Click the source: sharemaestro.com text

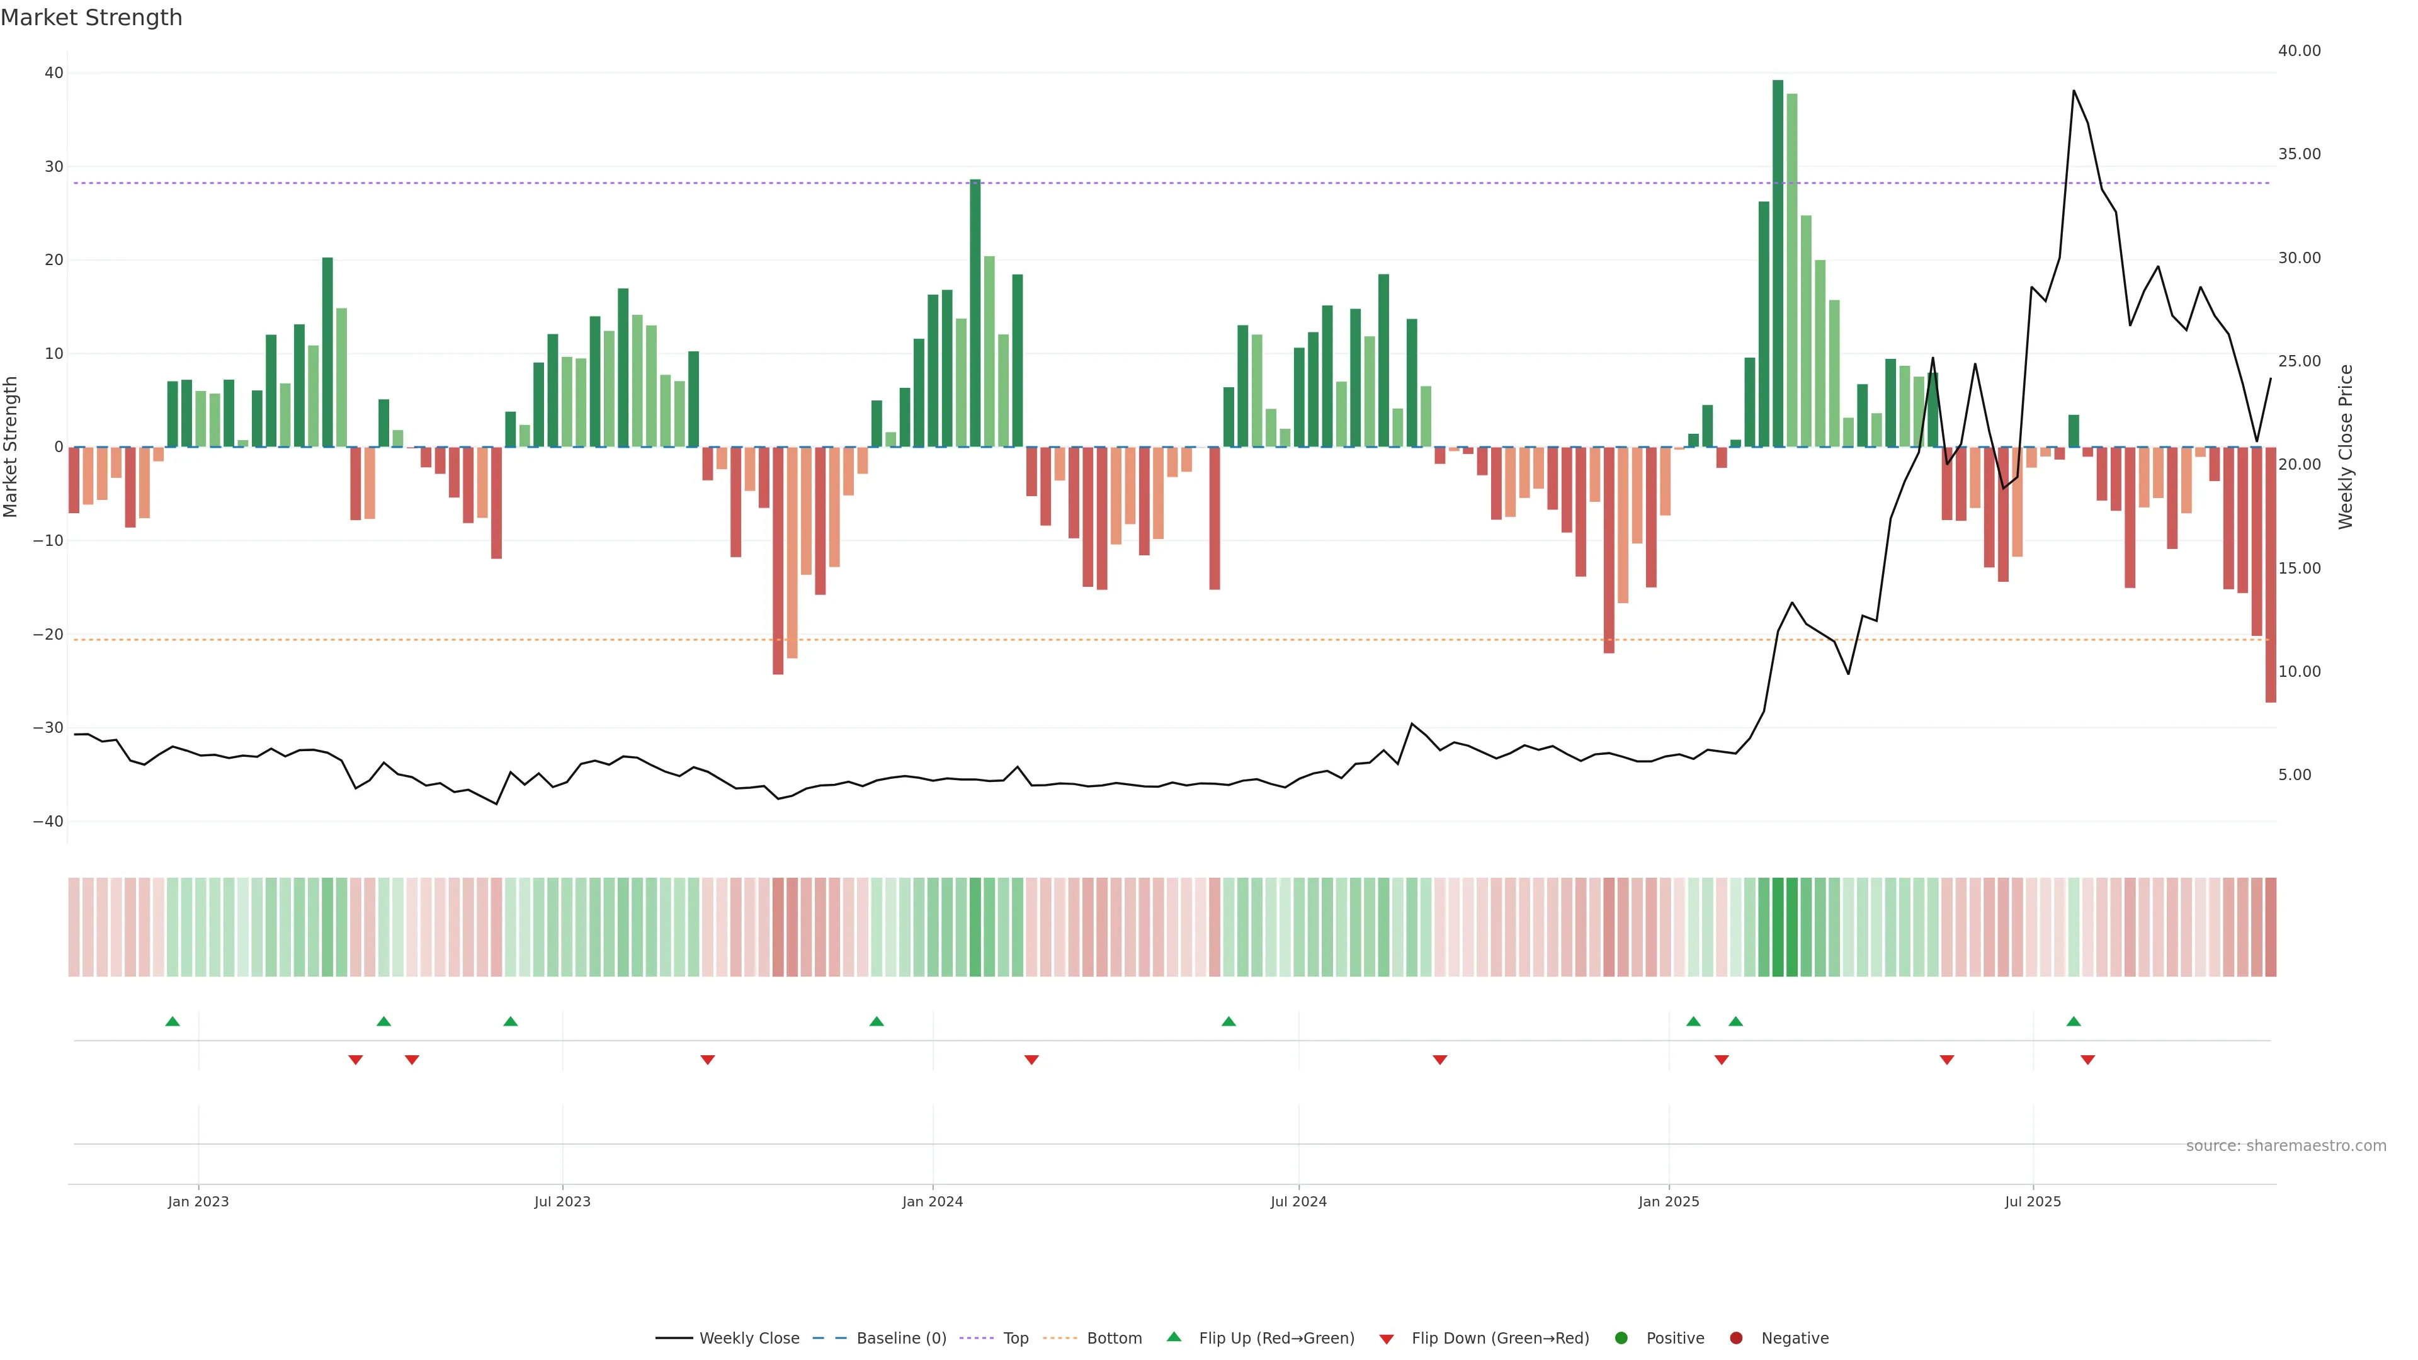tap(2286, 1146)
